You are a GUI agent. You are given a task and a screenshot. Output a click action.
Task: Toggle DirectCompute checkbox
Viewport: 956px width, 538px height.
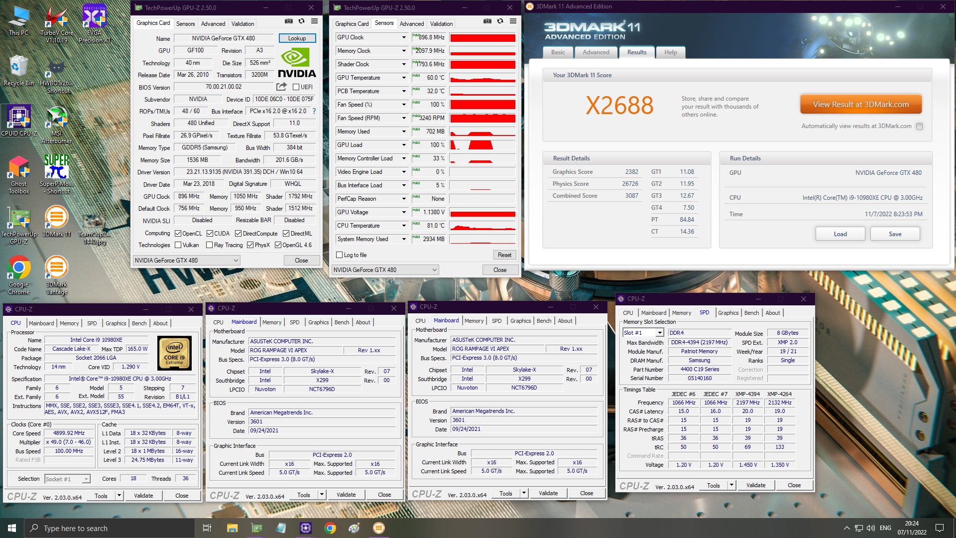point(238,234)
